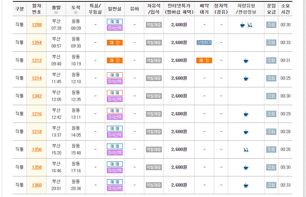Choose seats via 좌석선택 for train 1216
This screenshot has width=306, height=197.
coord(115,117)
